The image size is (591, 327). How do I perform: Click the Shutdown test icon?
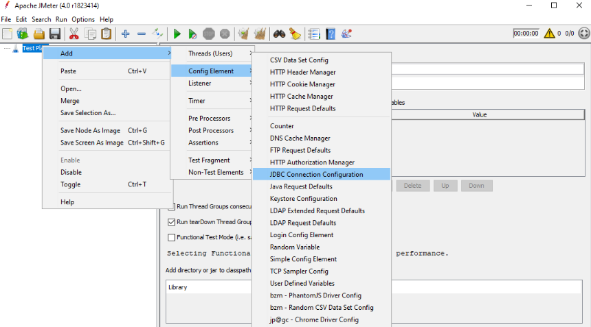coord(225,34)
